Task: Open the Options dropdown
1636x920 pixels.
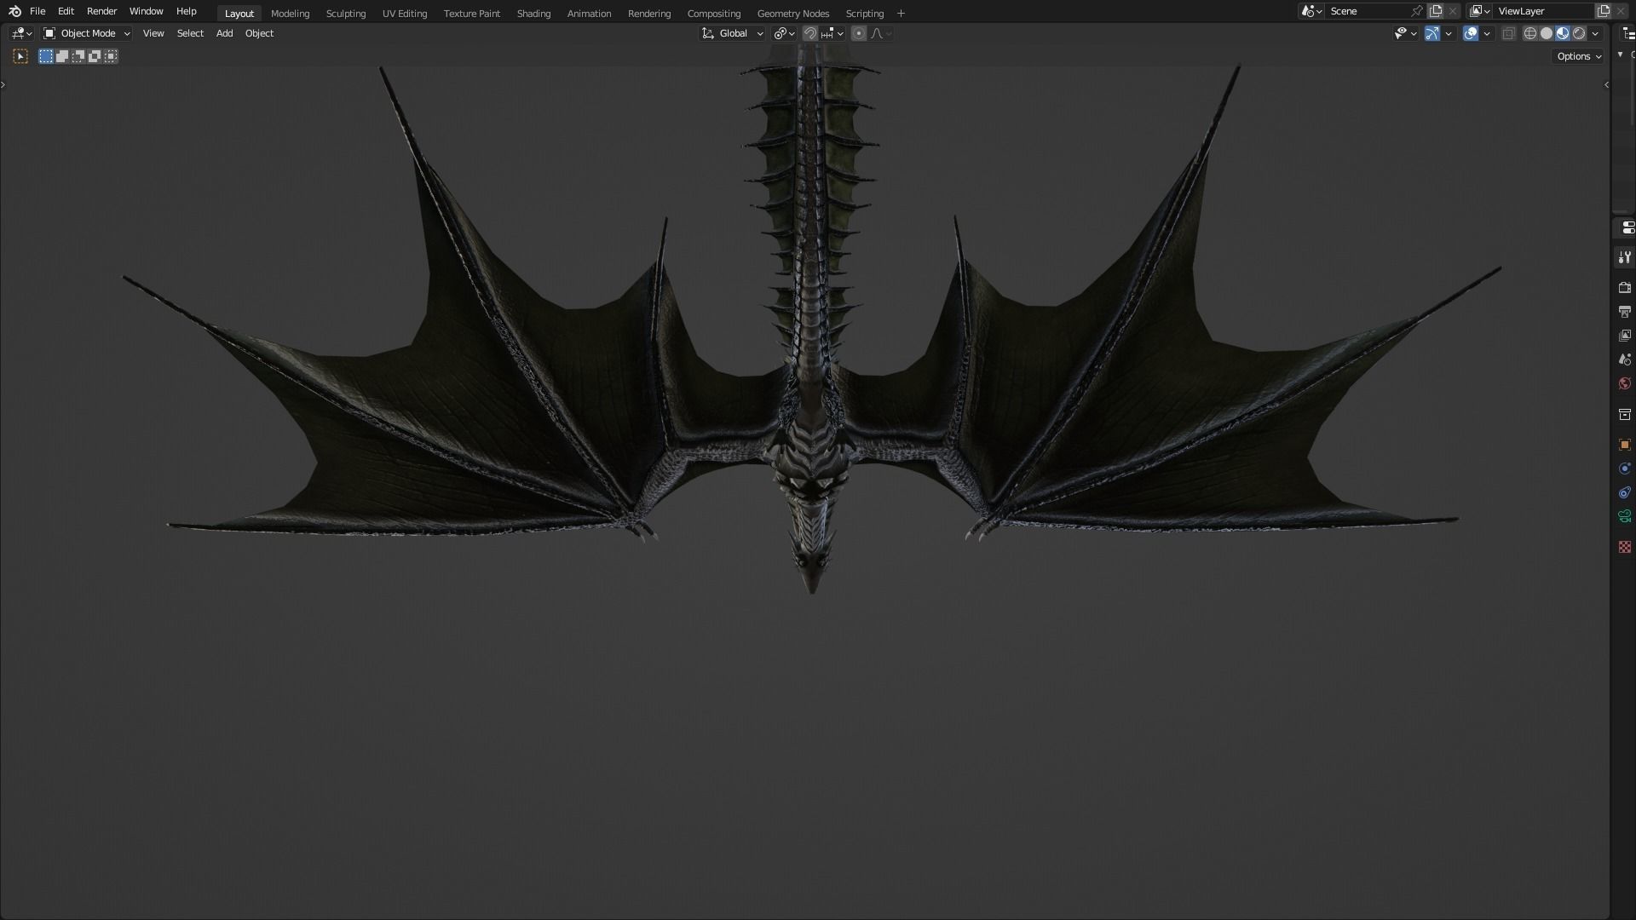Action: (x=1579, y=56)
